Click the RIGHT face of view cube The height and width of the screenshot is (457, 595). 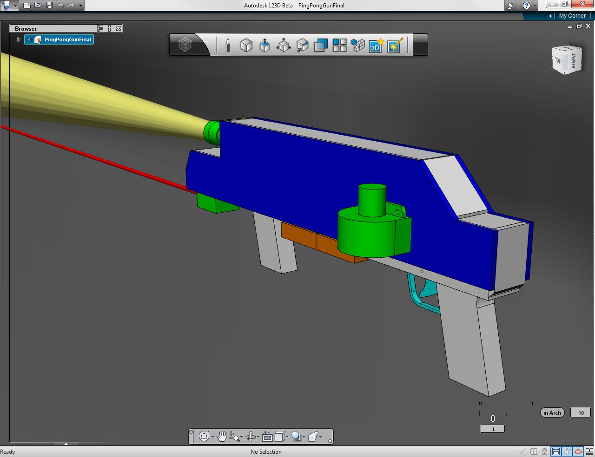[573, 60]
